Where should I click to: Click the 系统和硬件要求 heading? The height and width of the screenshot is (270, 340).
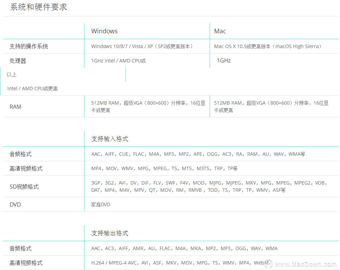click(38, 7)
